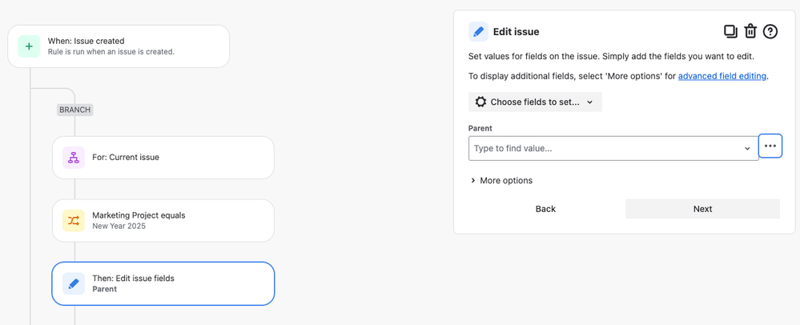Select the Marketing Project equals condition
This screenshot has width=800, height=325.
click(x=163, y=220)
